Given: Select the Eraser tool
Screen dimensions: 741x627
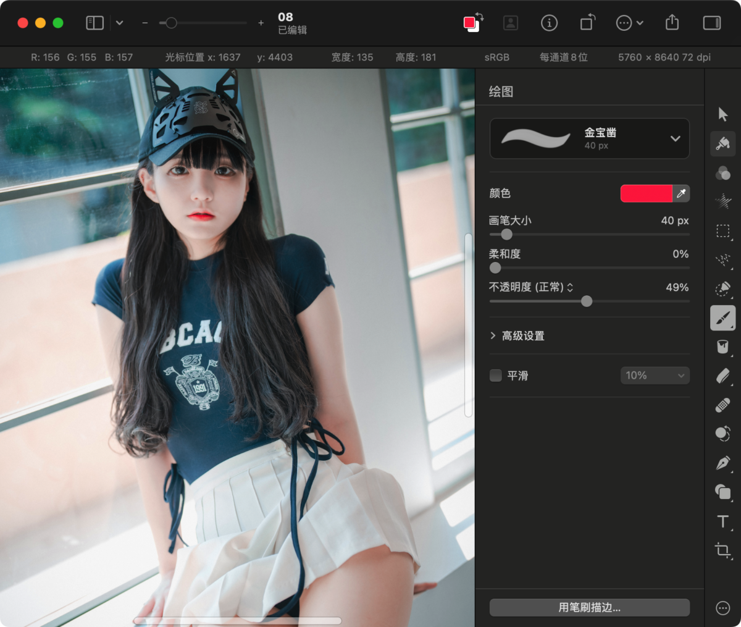Looking at the screenshot, I should pos(723,376).
